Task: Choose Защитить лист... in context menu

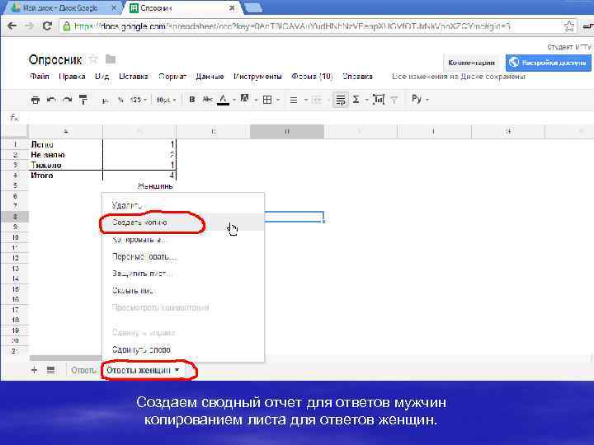Action: point(183,274)
